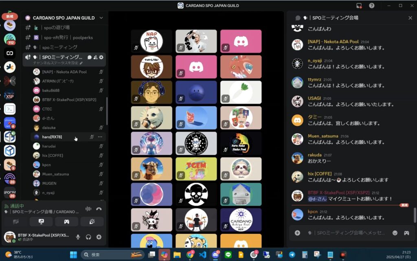Select harudai in voice member list
417x261 pixels.
click(x=68, y=146)
